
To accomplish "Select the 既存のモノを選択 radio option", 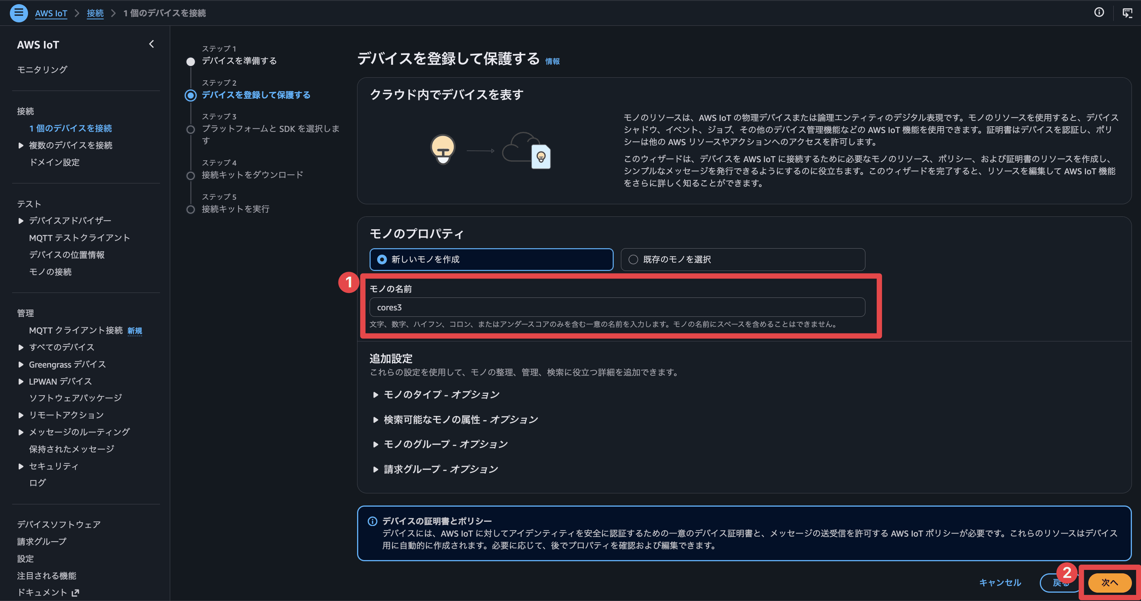I will tap(743, 259).
